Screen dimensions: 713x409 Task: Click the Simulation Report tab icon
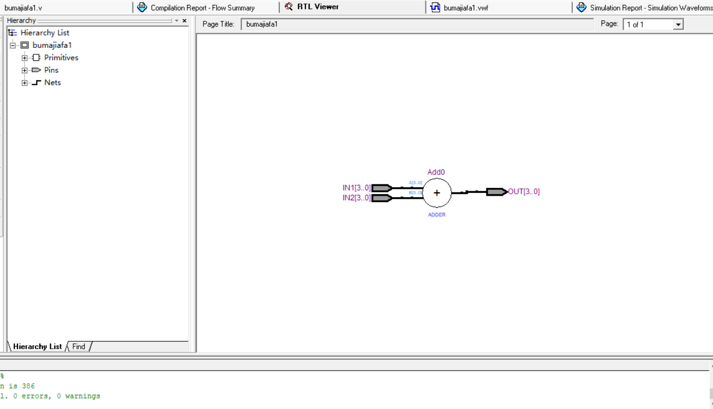tap(581, 7)
